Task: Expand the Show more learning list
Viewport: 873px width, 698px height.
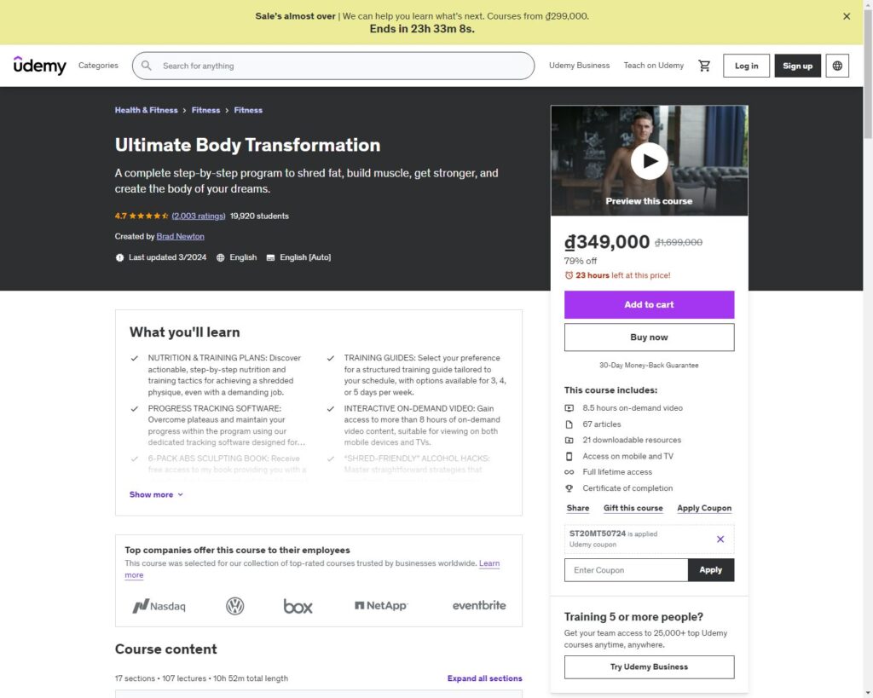Action: pyautogui.click(x=156, y=494)
